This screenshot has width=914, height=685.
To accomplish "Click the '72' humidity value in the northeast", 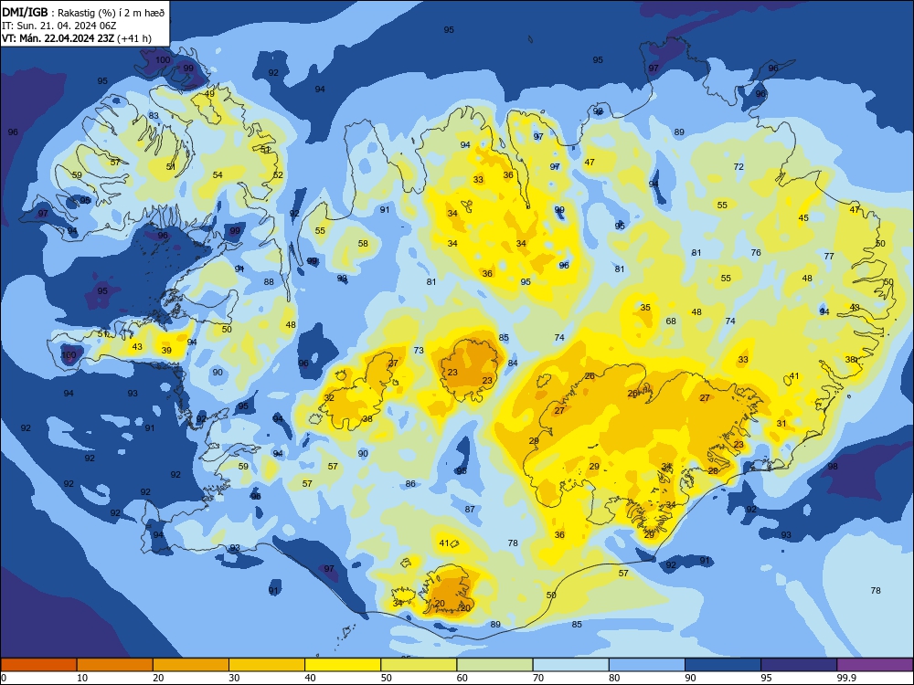I will tap(739, 166).
